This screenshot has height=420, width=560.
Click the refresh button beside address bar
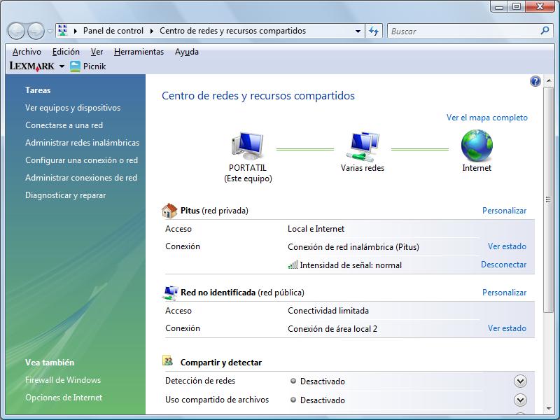(374, 31)
